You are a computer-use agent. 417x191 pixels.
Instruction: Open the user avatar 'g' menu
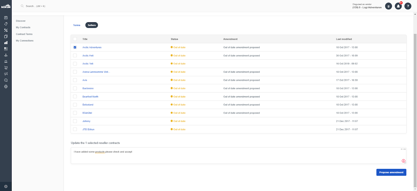(x=389, y=6)
